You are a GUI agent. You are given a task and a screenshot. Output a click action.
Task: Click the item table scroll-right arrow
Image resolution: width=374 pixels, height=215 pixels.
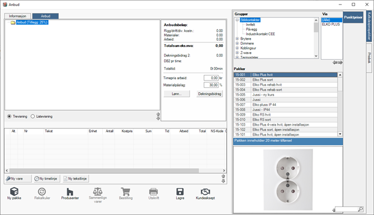pos(224,170)
